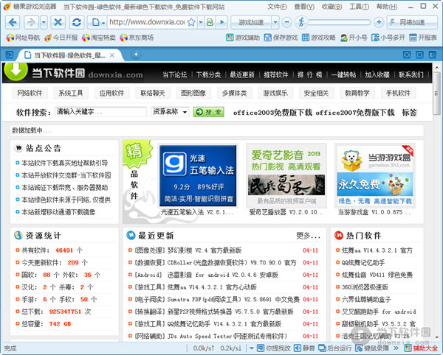Viewport: 443px width, 355px height.
Task: Bookmark this page with the star icon
Action: [x=191, y=22]
